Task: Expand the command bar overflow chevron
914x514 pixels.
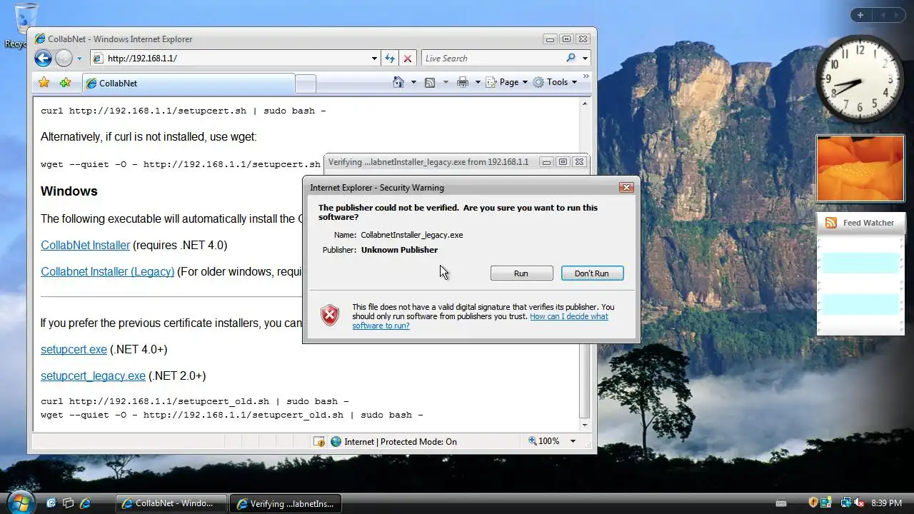Action: 586,76
